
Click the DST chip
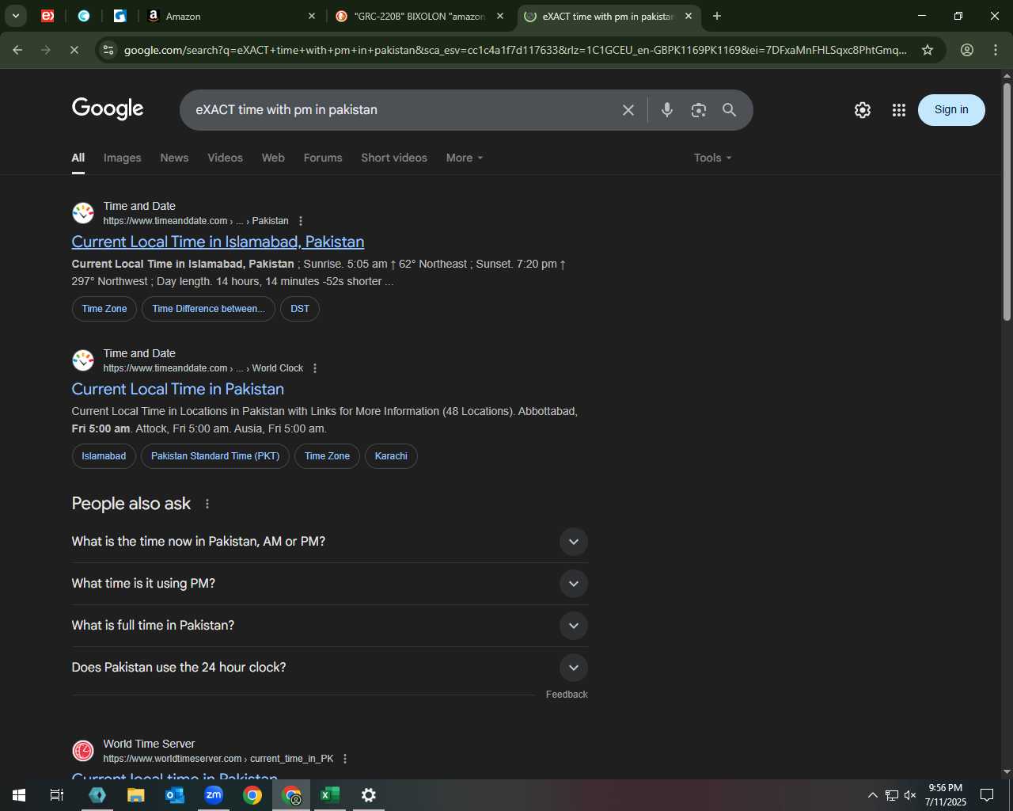[x=300, y=309]
